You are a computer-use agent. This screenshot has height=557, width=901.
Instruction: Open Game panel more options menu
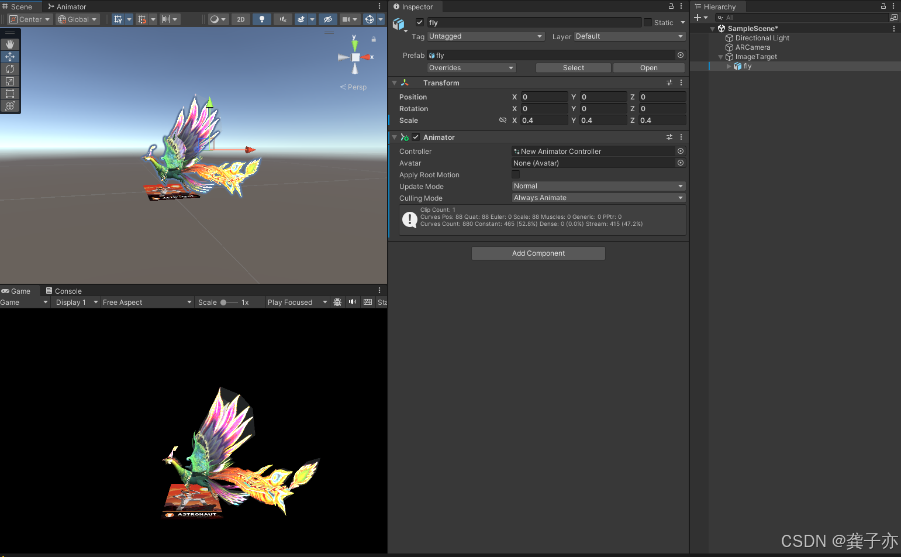click(379, 291)
